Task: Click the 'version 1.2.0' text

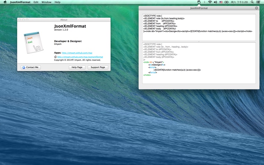Action: (61, 30)
